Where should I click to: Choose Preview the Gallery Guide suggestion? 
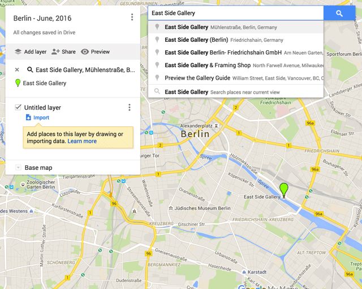[x=236, y=78]
